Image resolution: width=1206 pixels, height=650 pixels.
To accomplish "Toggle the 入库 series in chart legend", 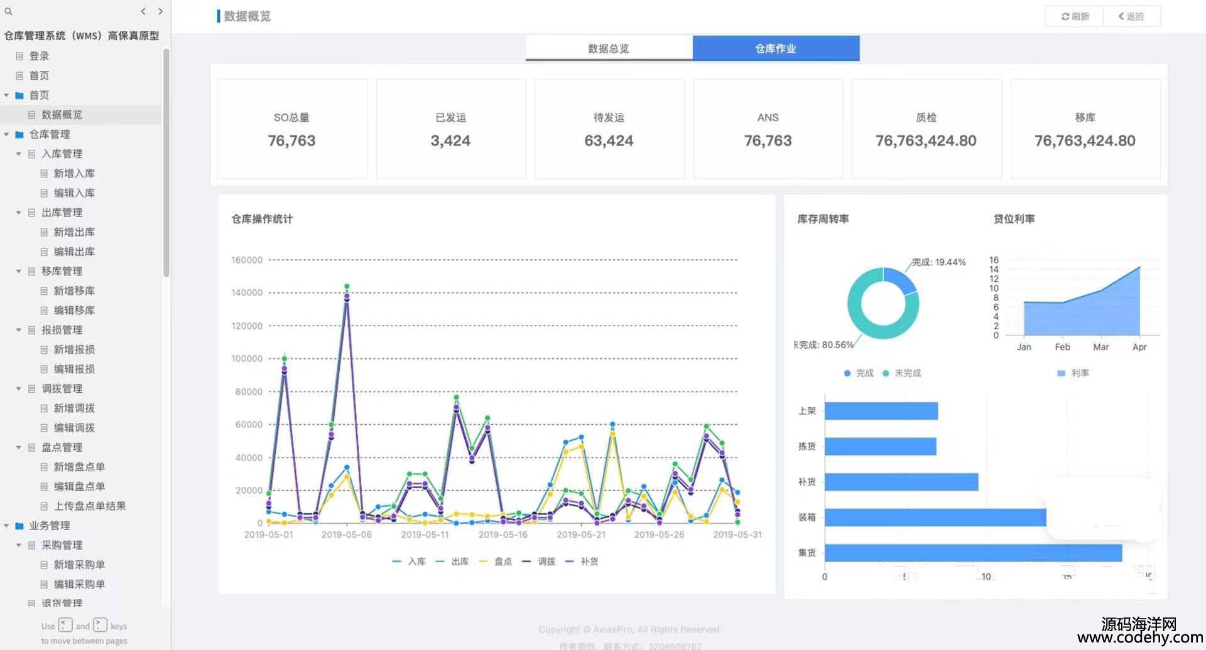I will point(409,562).
